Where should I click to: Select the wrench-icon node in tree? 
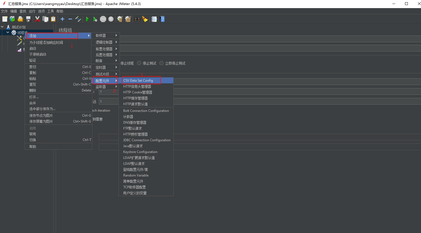point(19,38)
